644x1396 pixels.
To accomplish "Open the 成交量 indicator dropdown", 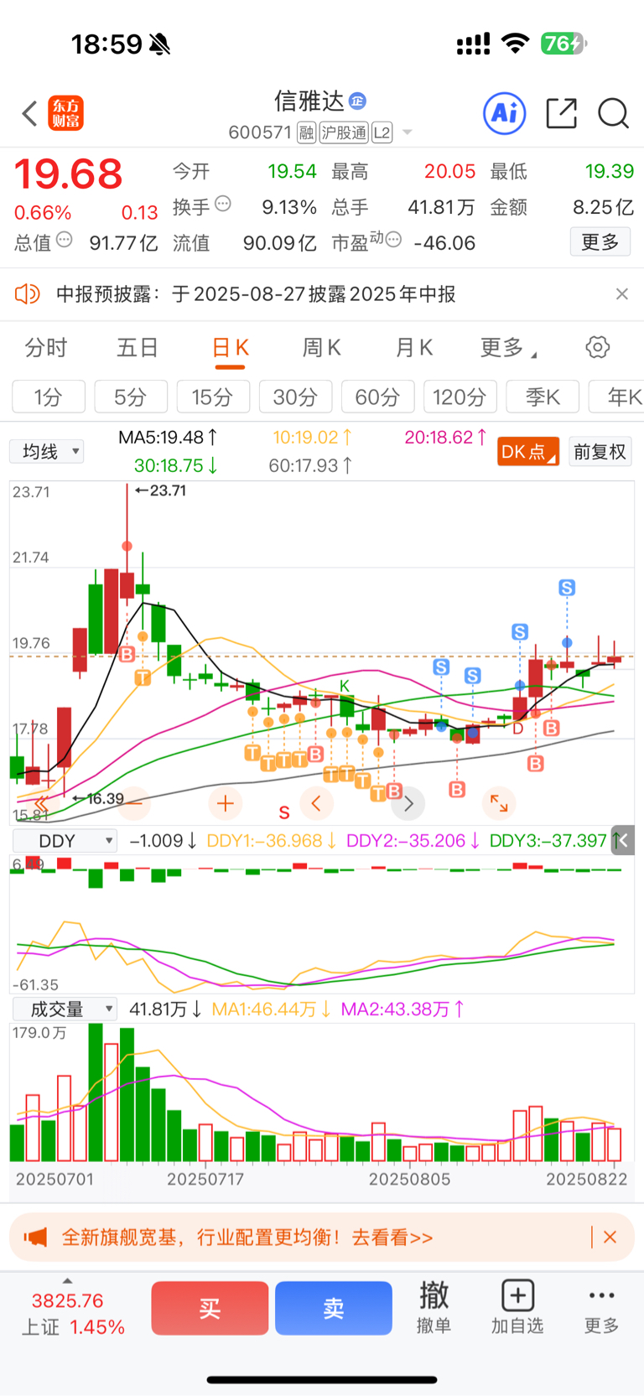I will [63, 1009].
